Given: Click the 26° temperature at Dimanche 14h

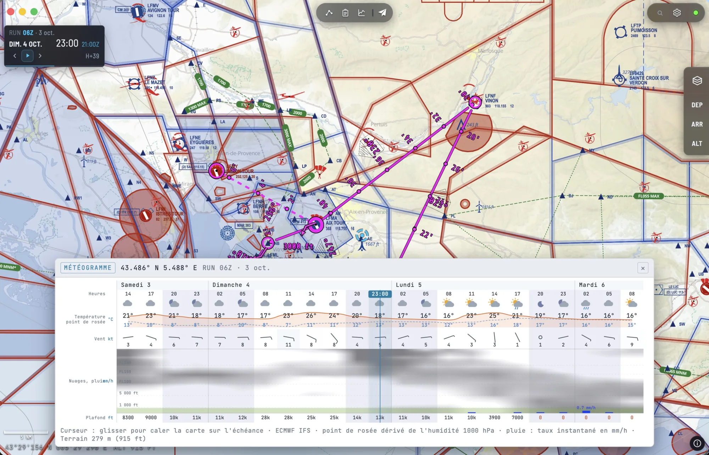Looking at the screenshot, I should pyautogui.click(x=311, y=315).
